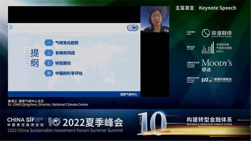Click the Moody's 穆迪 logo
Screen dimensions: 251x141
click(216, 65)
